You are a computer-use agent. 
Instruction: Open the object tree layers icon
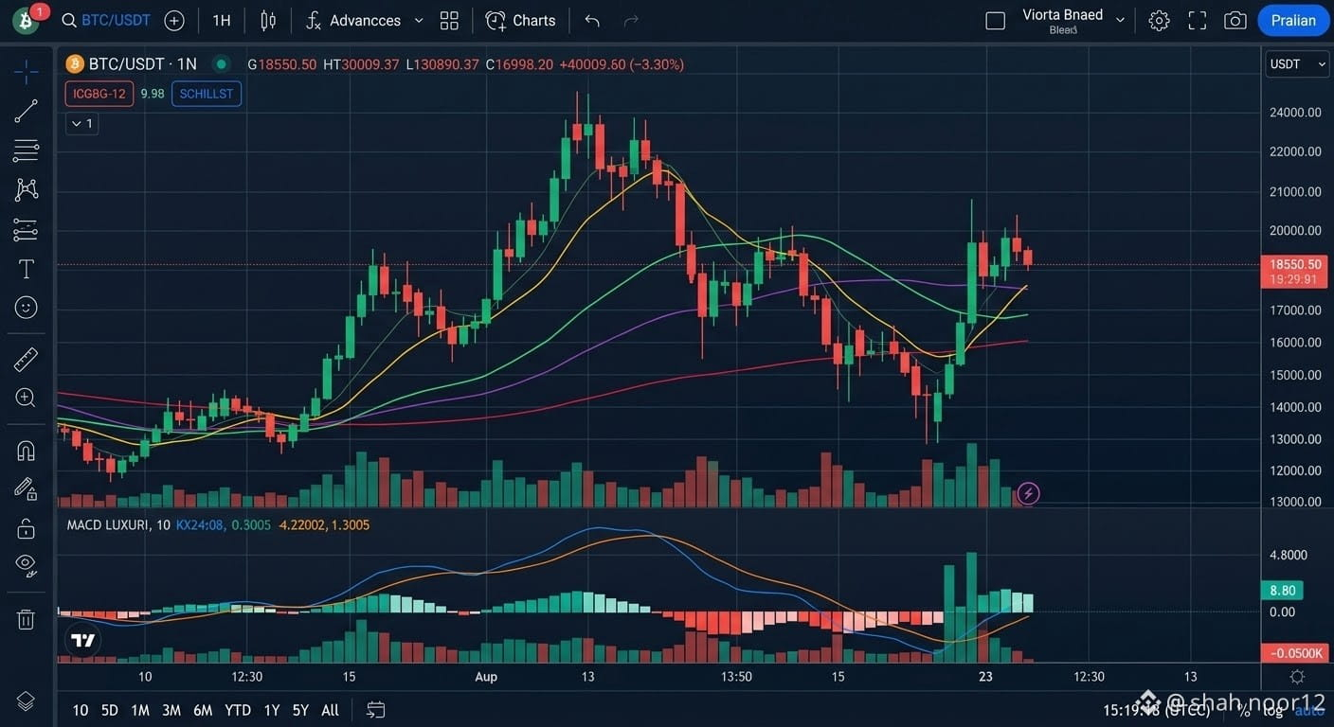[26, 701]
